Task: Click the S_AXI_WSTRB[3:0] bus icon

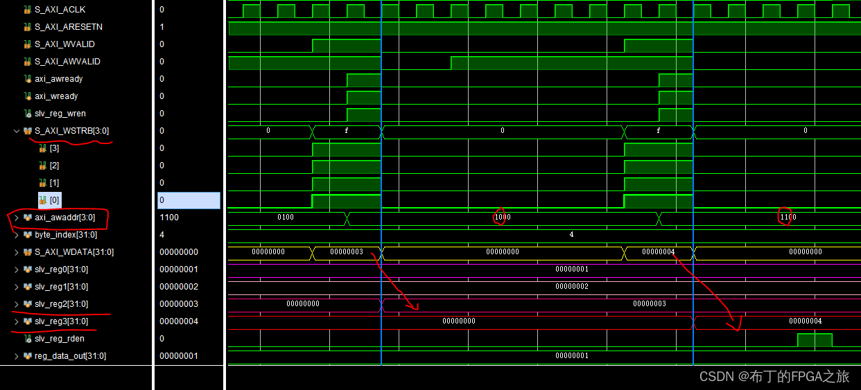Action: pyautogui.click(x=28, y=131)
